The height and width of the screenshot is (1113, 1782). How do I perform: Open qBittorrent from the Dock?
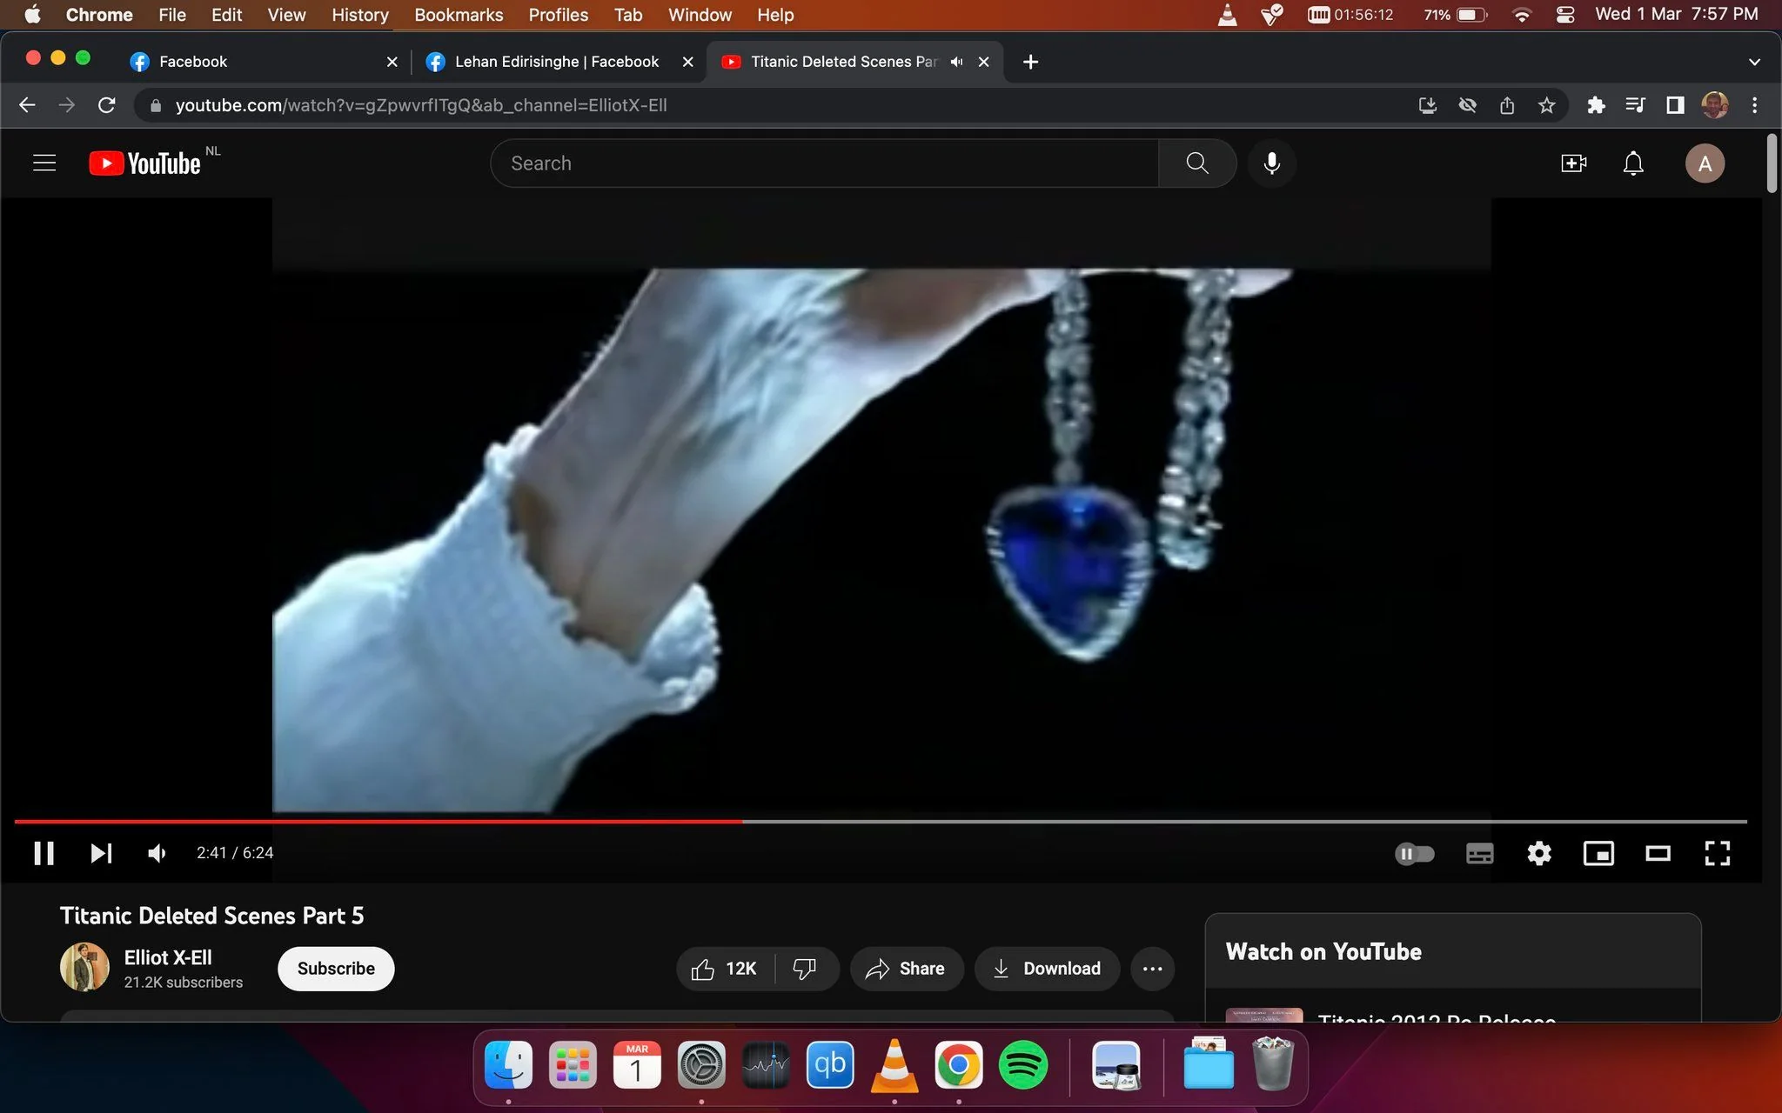click(830, 1065)
